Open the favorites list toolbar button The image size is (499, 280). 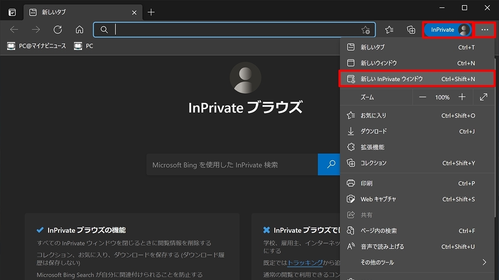(x=389, y=30)
